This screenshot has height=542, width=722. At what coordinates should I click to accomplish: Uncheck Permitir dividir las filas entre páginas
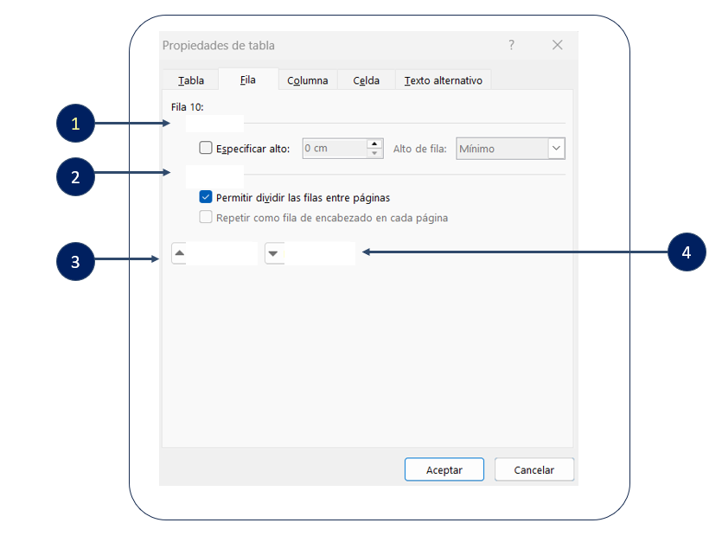[x=206, y=197]
